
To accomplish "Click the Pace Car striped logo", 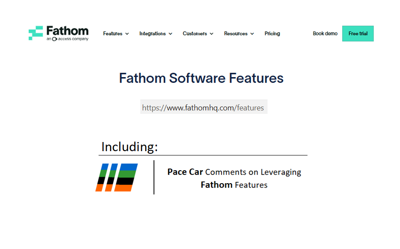I will tap(116, 178).
